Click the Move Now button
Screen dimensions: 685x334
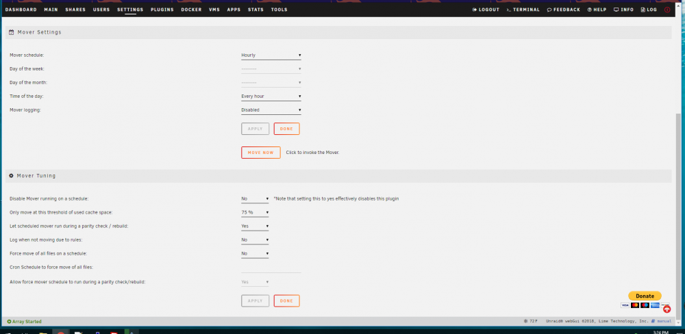pos(261,153)
